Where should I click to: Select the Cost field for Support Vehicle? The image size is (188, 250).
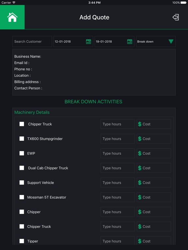154,183
